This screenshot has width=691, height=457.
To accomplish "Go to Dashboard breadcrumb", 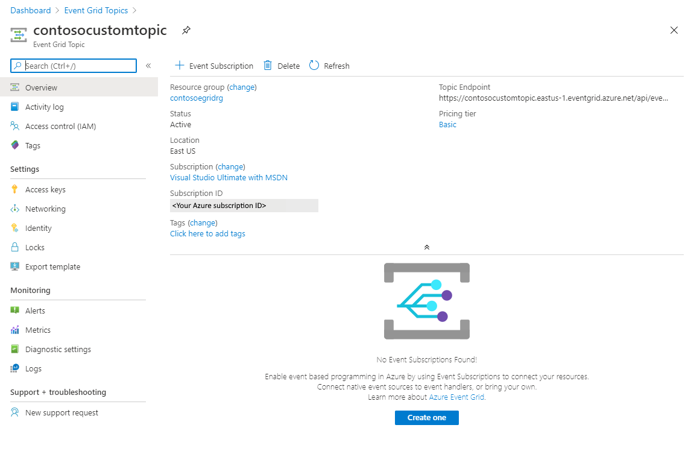I will [x=30, y=10].
